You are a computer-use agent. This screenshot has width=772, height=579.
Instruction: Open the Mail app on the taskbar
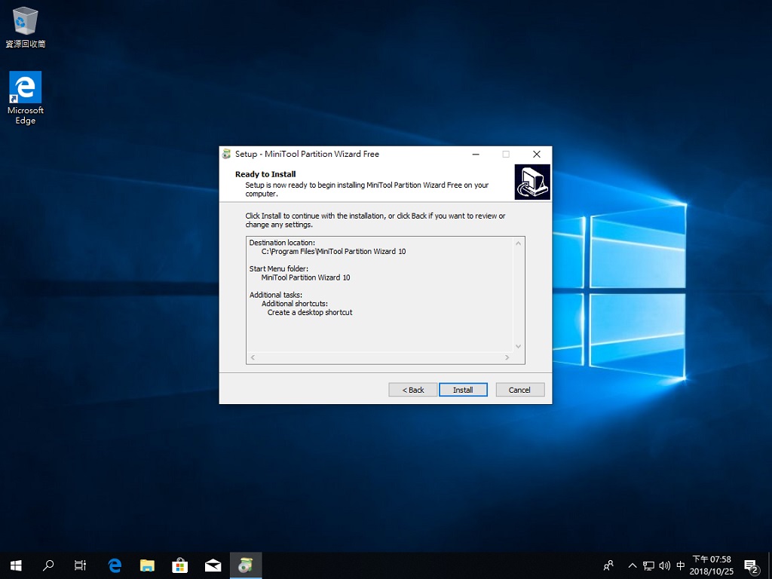[x=213, y=565]
